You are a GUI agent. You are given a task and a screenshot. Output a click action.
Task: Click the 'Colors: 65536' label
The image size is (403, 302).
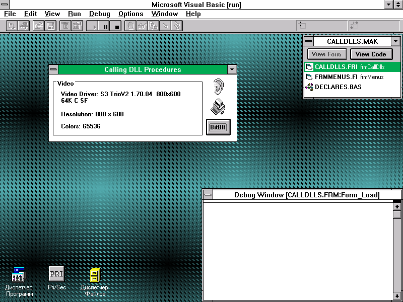coord(81,126)
